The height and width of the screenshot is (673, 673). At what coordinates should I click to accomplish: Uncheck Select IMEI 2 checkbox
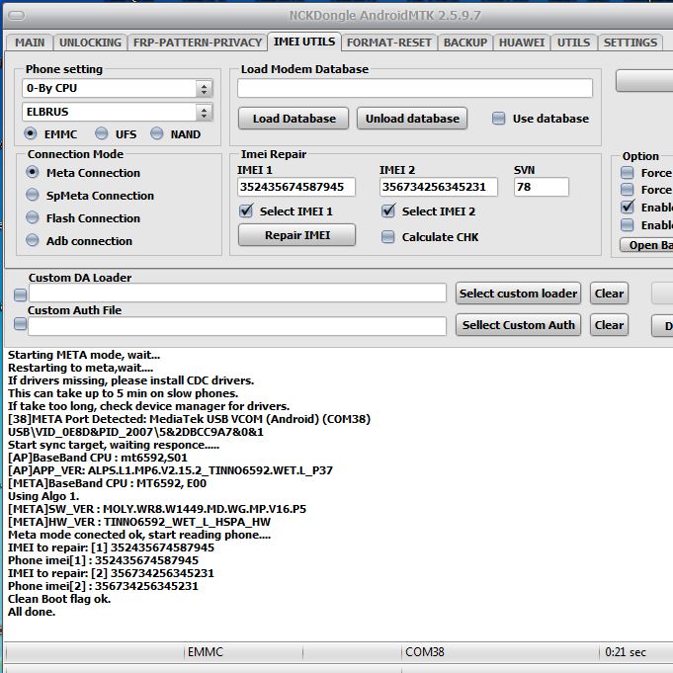388,210
